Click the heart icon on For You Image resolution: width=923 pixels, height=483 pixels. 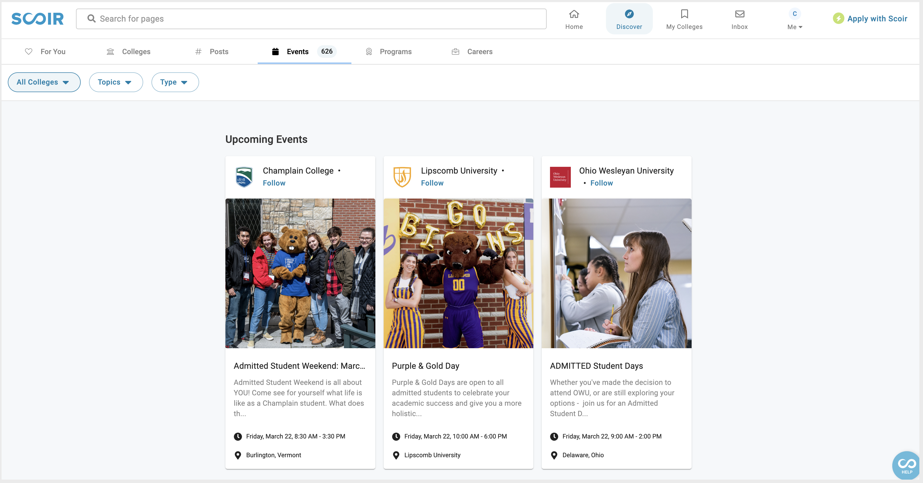pyautogui.click(x=29, y=52)
